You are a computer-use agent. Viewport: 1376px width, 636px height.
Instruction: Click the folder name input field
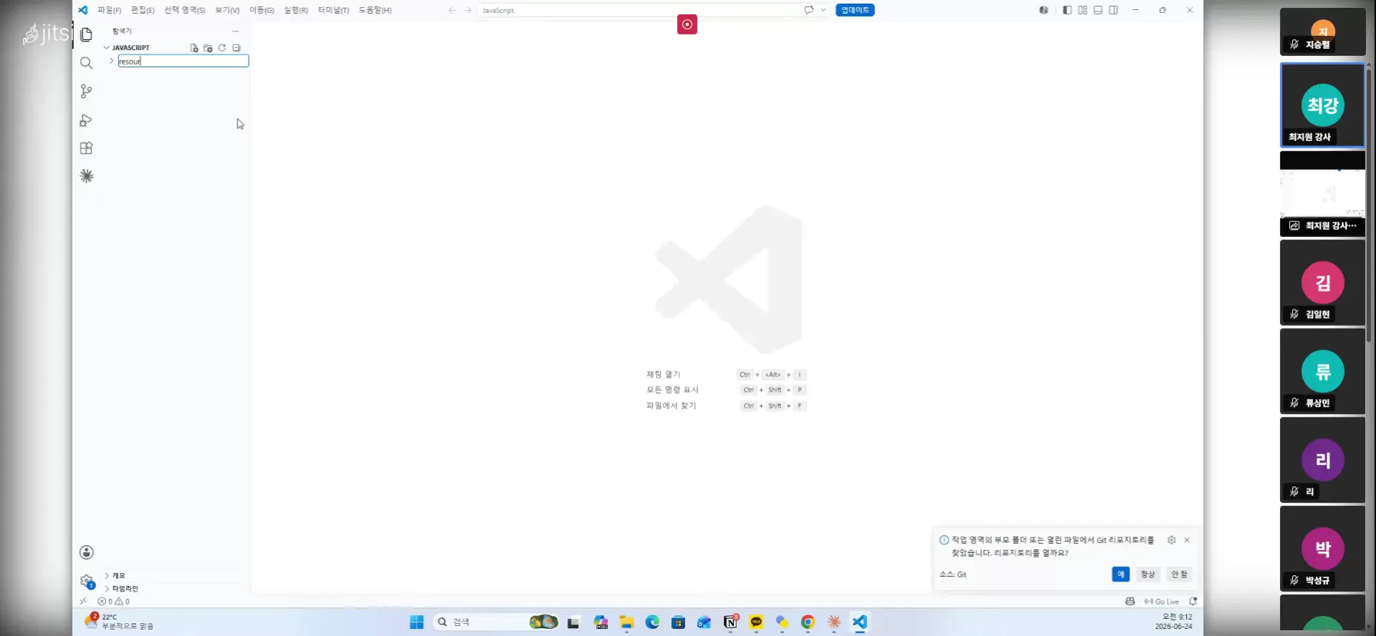(183, 62)
